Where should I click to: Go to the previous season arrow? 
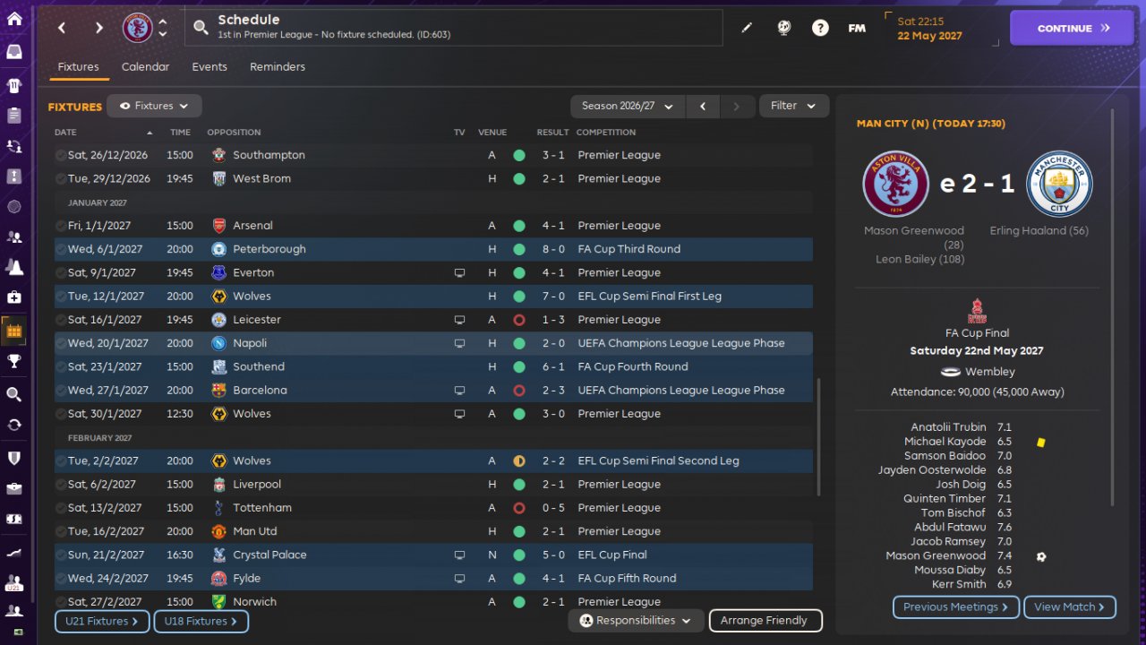point(703,106)
